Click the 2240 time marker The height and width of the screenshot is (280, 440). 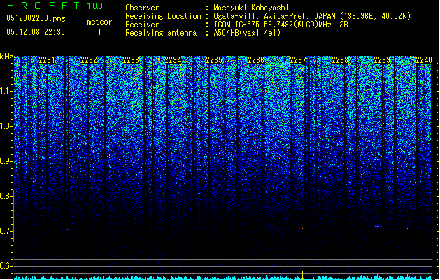424,60
